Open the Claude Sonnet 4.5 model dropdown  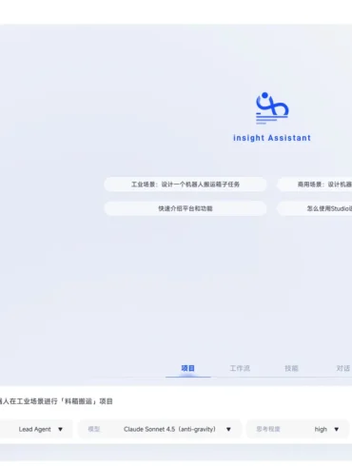(160, 429)
